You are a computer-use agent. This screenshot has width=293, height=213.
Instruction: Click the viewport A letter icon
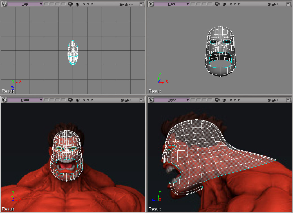(x=4, y=4)
